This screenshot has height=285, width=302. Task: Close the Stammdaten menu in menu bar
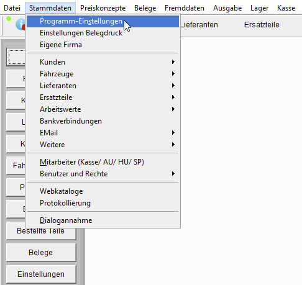point(50,8)
